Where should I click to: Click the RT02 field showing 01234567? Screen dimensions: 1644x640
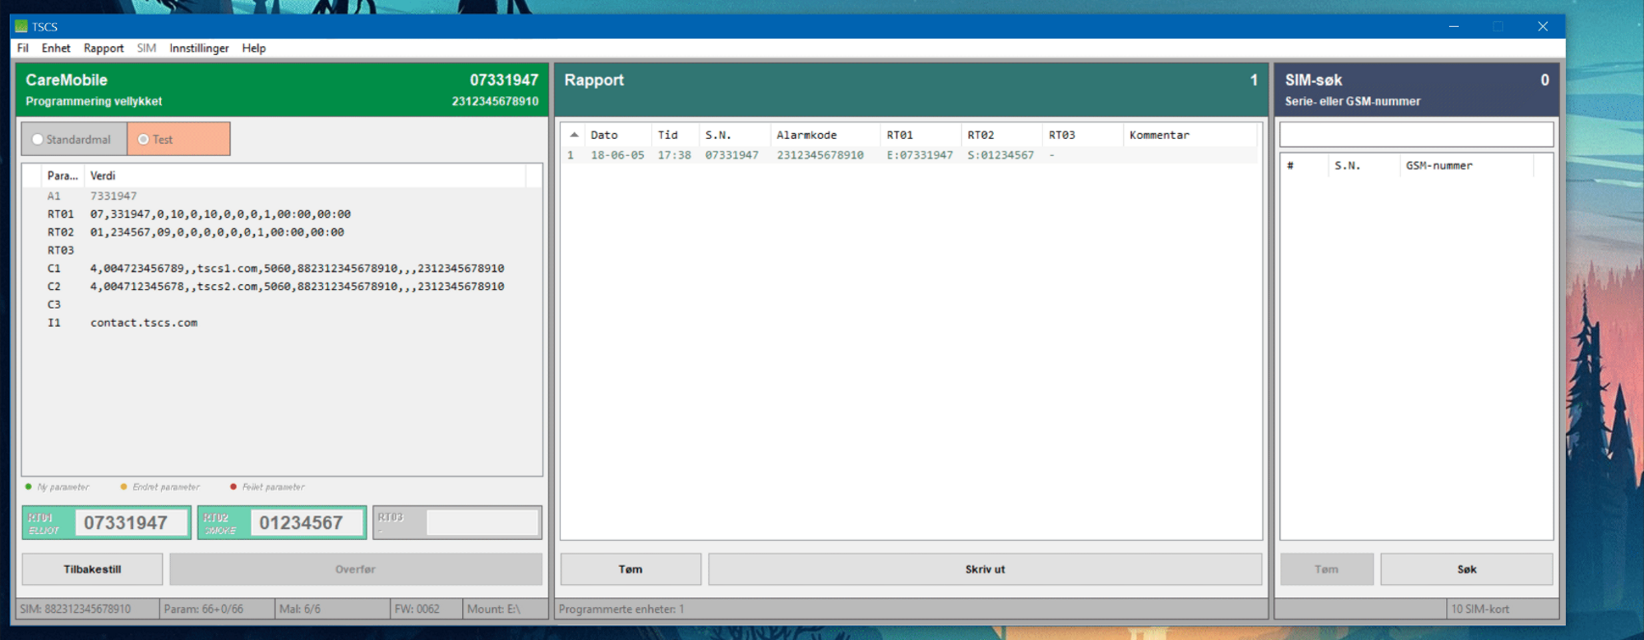(306, 523)
